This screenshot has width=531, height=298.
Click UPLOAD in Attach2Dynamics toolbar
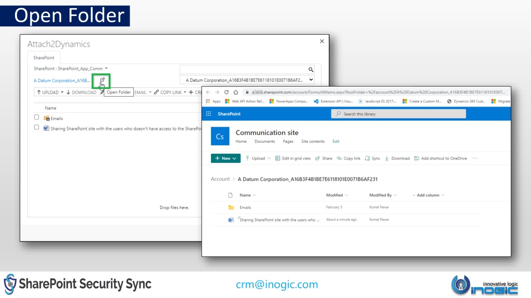[x=48, y=92]
